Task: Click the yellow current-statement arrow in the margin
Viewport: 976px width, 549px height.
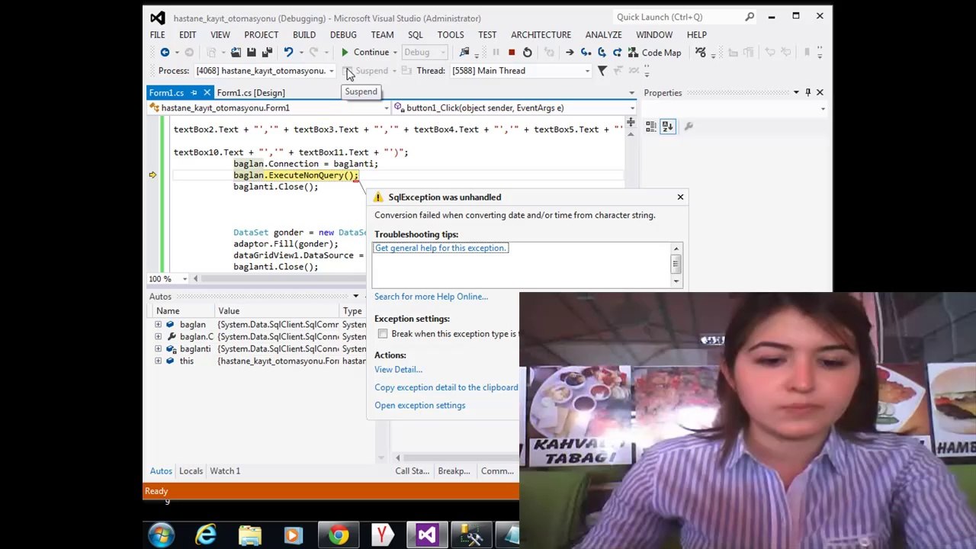Action: coord(152,175)
